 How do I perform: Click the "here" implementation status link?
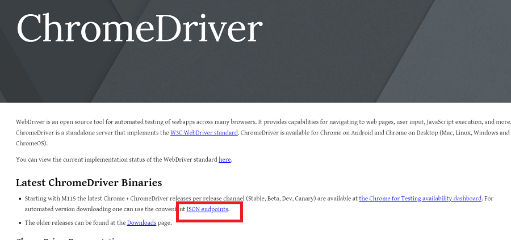pyautogui.click(x=225, y=159)
